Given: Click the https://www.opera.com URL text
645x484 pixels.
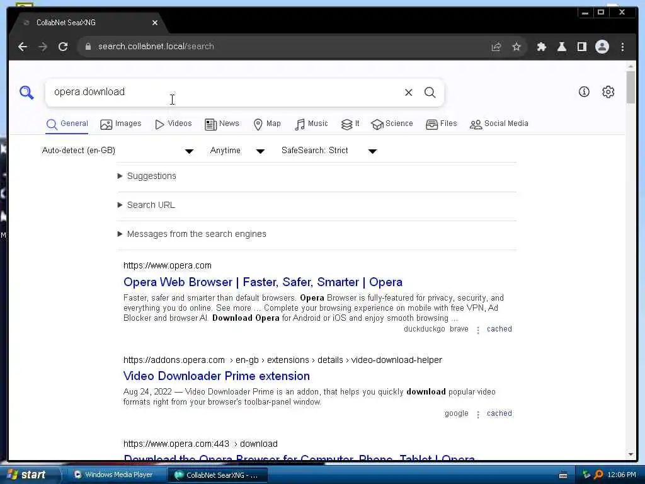Looking at the screenshot, I should click(x=168, y=266).
